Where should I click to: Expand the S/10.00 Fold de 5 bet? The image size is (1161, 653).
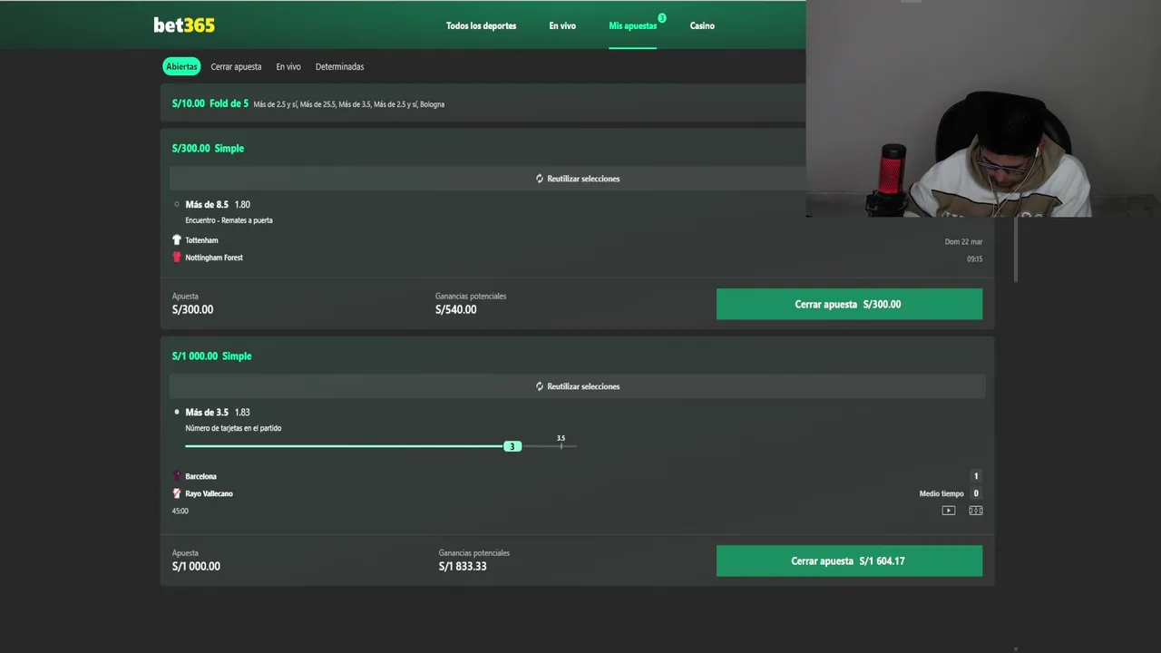(x=483, y=103)
